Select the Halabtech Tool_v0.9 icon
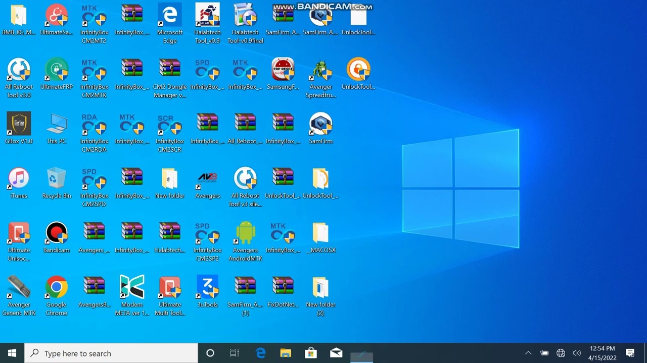 click(207, 15)
